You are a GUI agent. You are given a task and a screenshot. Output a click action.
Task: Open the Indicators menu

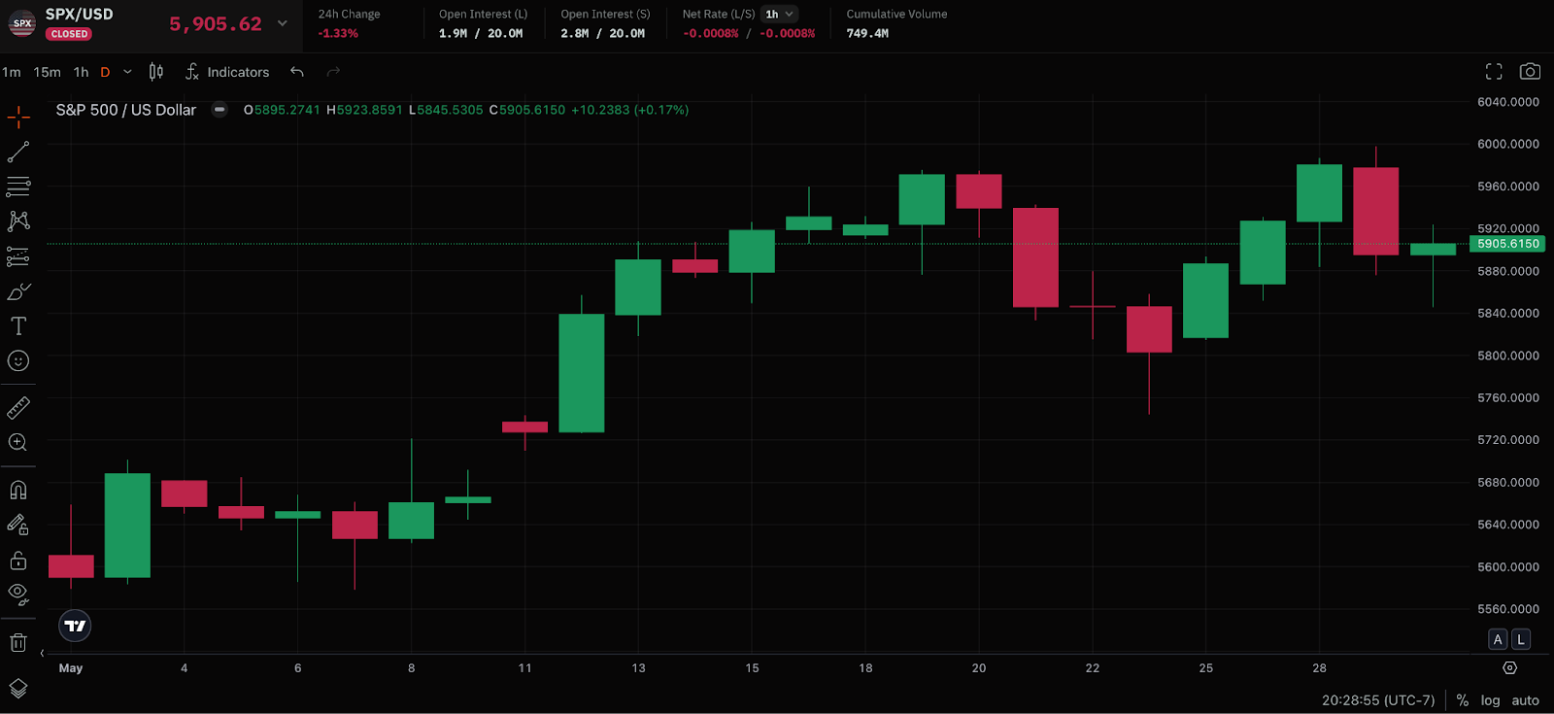pos(227,72)
